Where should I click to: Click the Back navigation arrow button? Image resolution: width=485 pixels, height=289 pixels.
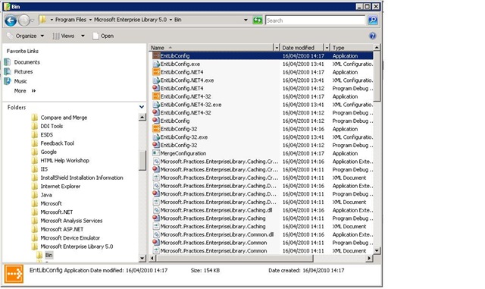(11, 20)
